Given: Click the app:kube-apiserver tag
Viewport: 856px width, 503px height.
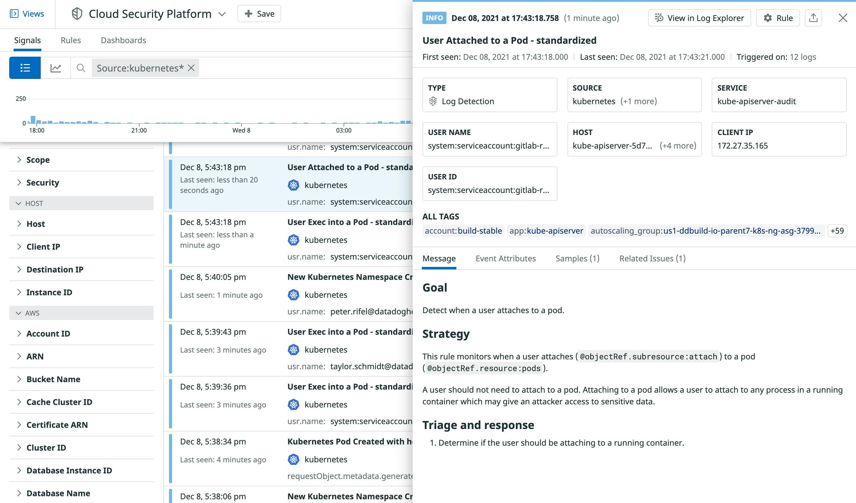Looking at the screenshot, I should pyautogui.click(x=546, y=231).
